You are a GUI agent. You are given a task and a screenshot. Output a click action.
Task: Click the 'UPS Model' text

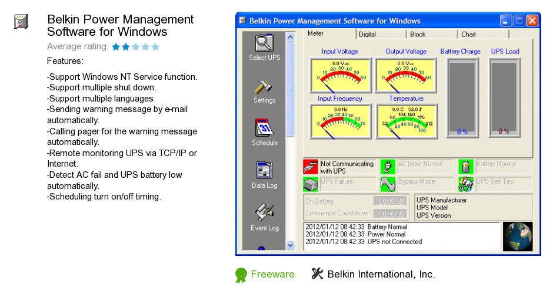click(x=432, y=208)
